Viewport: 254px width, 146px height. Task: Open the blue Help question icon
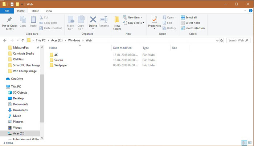[251, 11]
